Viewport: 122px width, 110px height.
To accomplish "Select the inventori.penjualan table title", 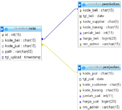I will click(x=104, y=67).
